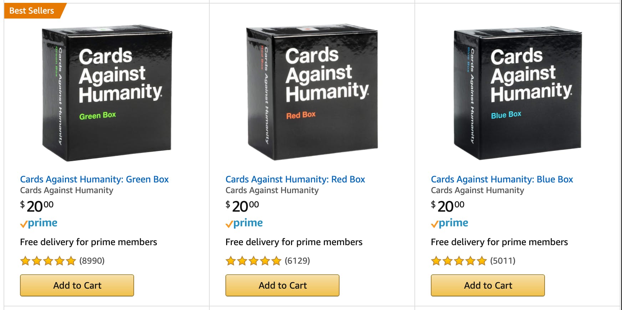Add the Red Box to cart
This screenshot has height=310, width=622.
pyautogui.click(x=282, y=285)
